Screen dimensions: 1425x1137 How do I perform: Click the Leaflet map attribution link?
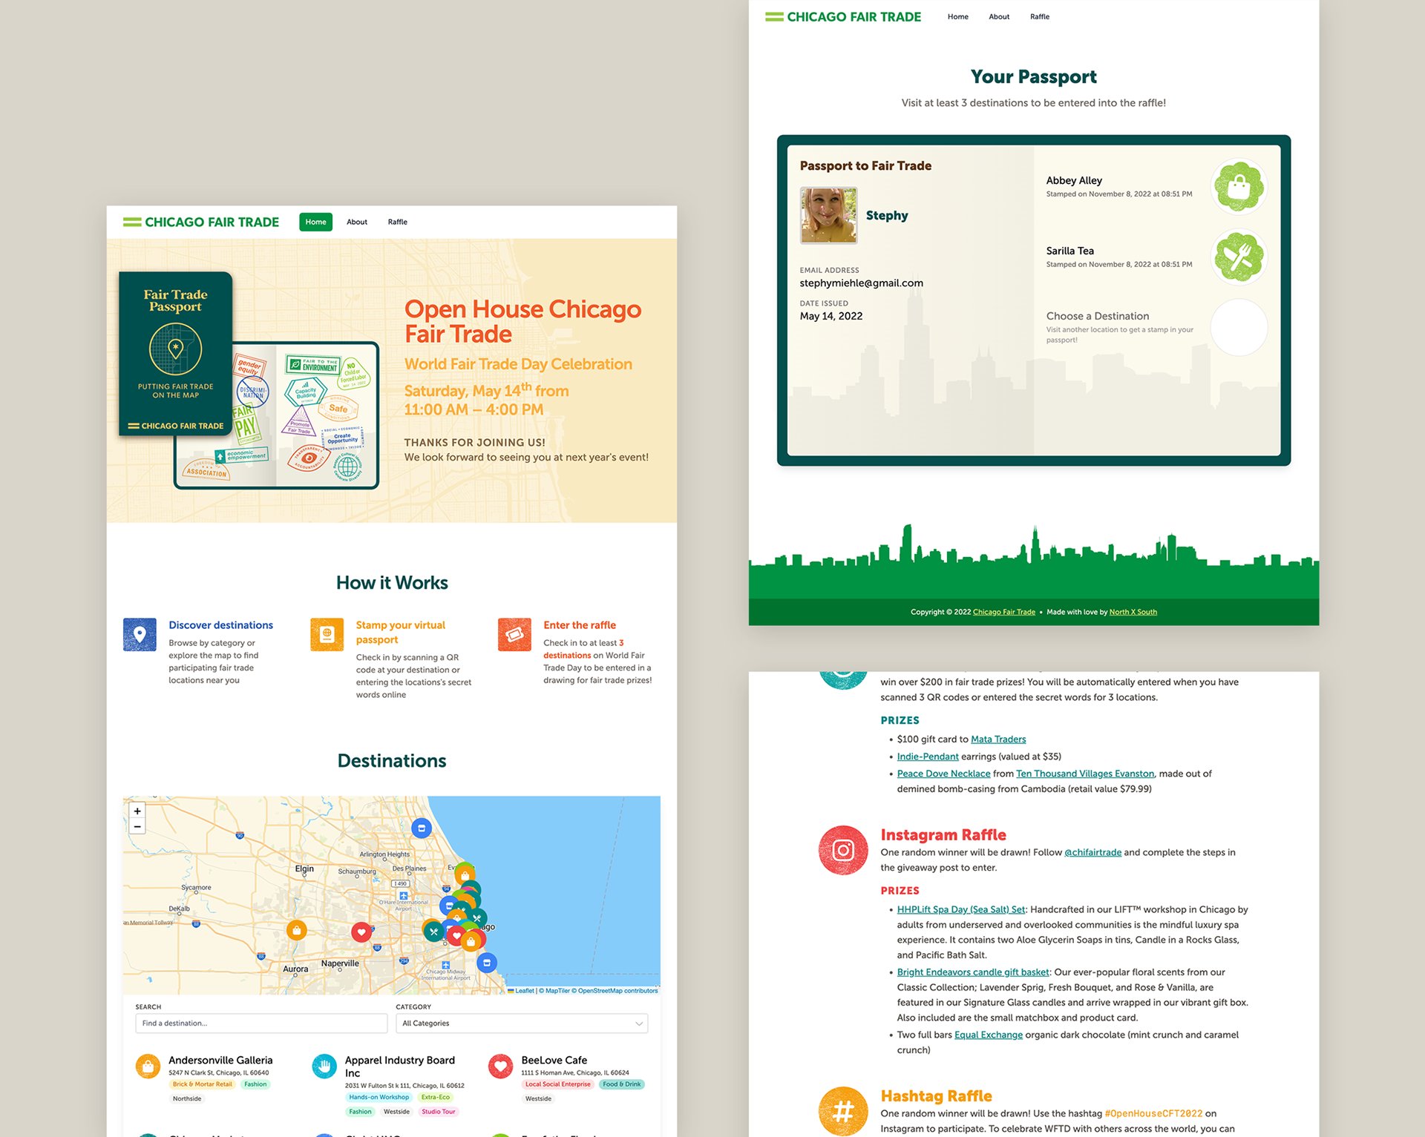click(521, 990)
